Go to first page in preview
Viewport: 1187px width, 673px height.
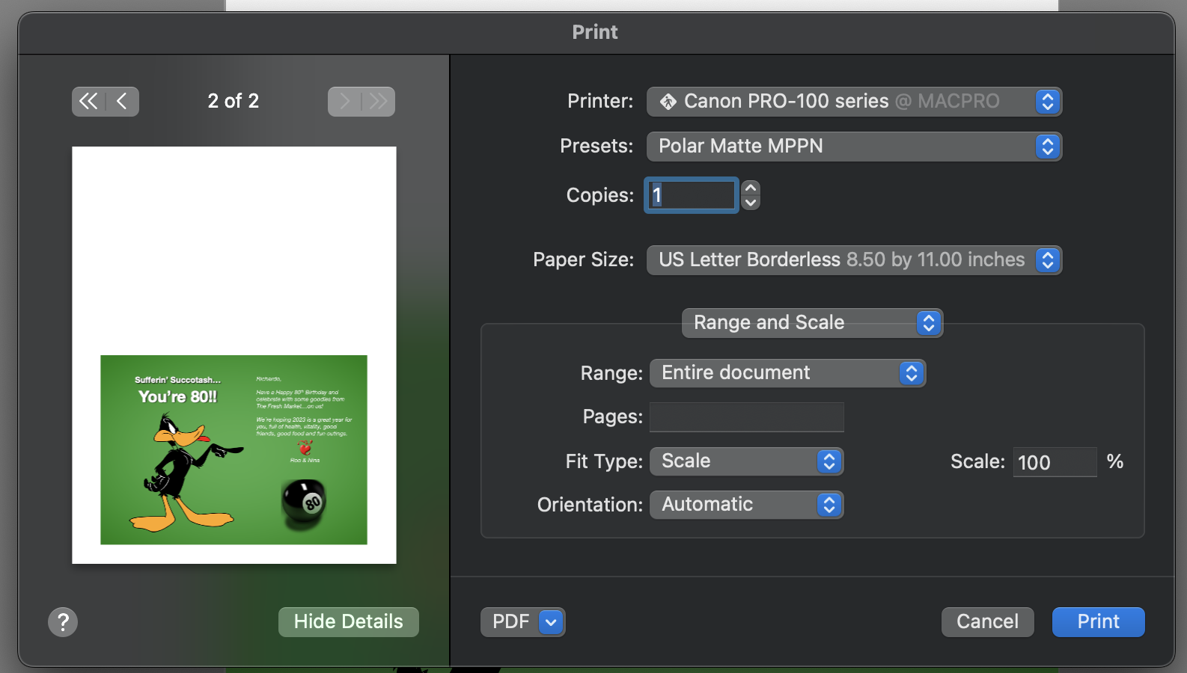click(88, 102)
